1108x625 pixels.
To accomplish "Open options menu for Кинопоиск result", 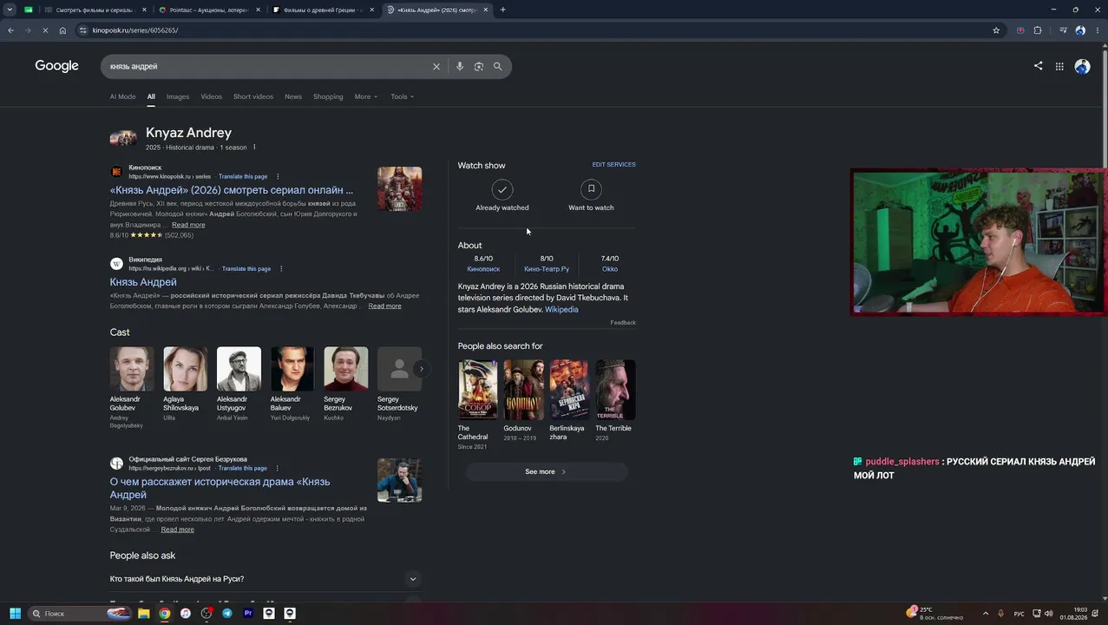I will pos(278,176).
